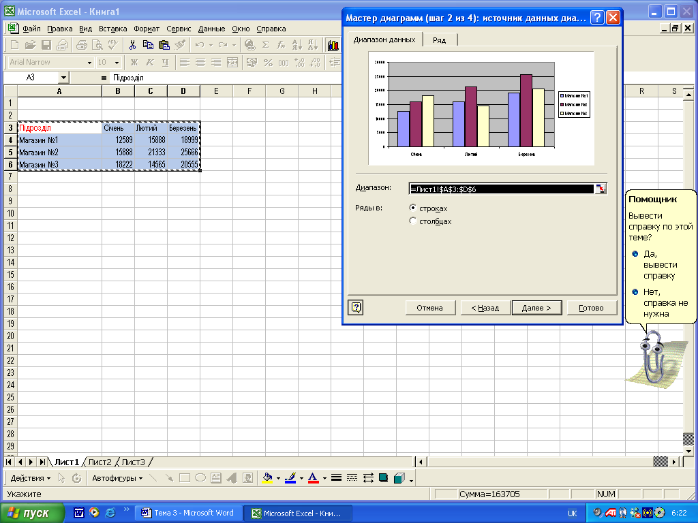Screen dimensions: 698x523
Task: Expand the Redo history dropdown arrow
Action: (234, 45)
